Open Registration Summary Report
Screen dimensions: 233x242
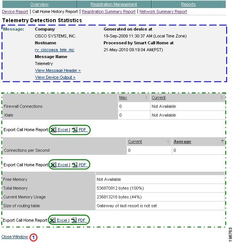108,11
